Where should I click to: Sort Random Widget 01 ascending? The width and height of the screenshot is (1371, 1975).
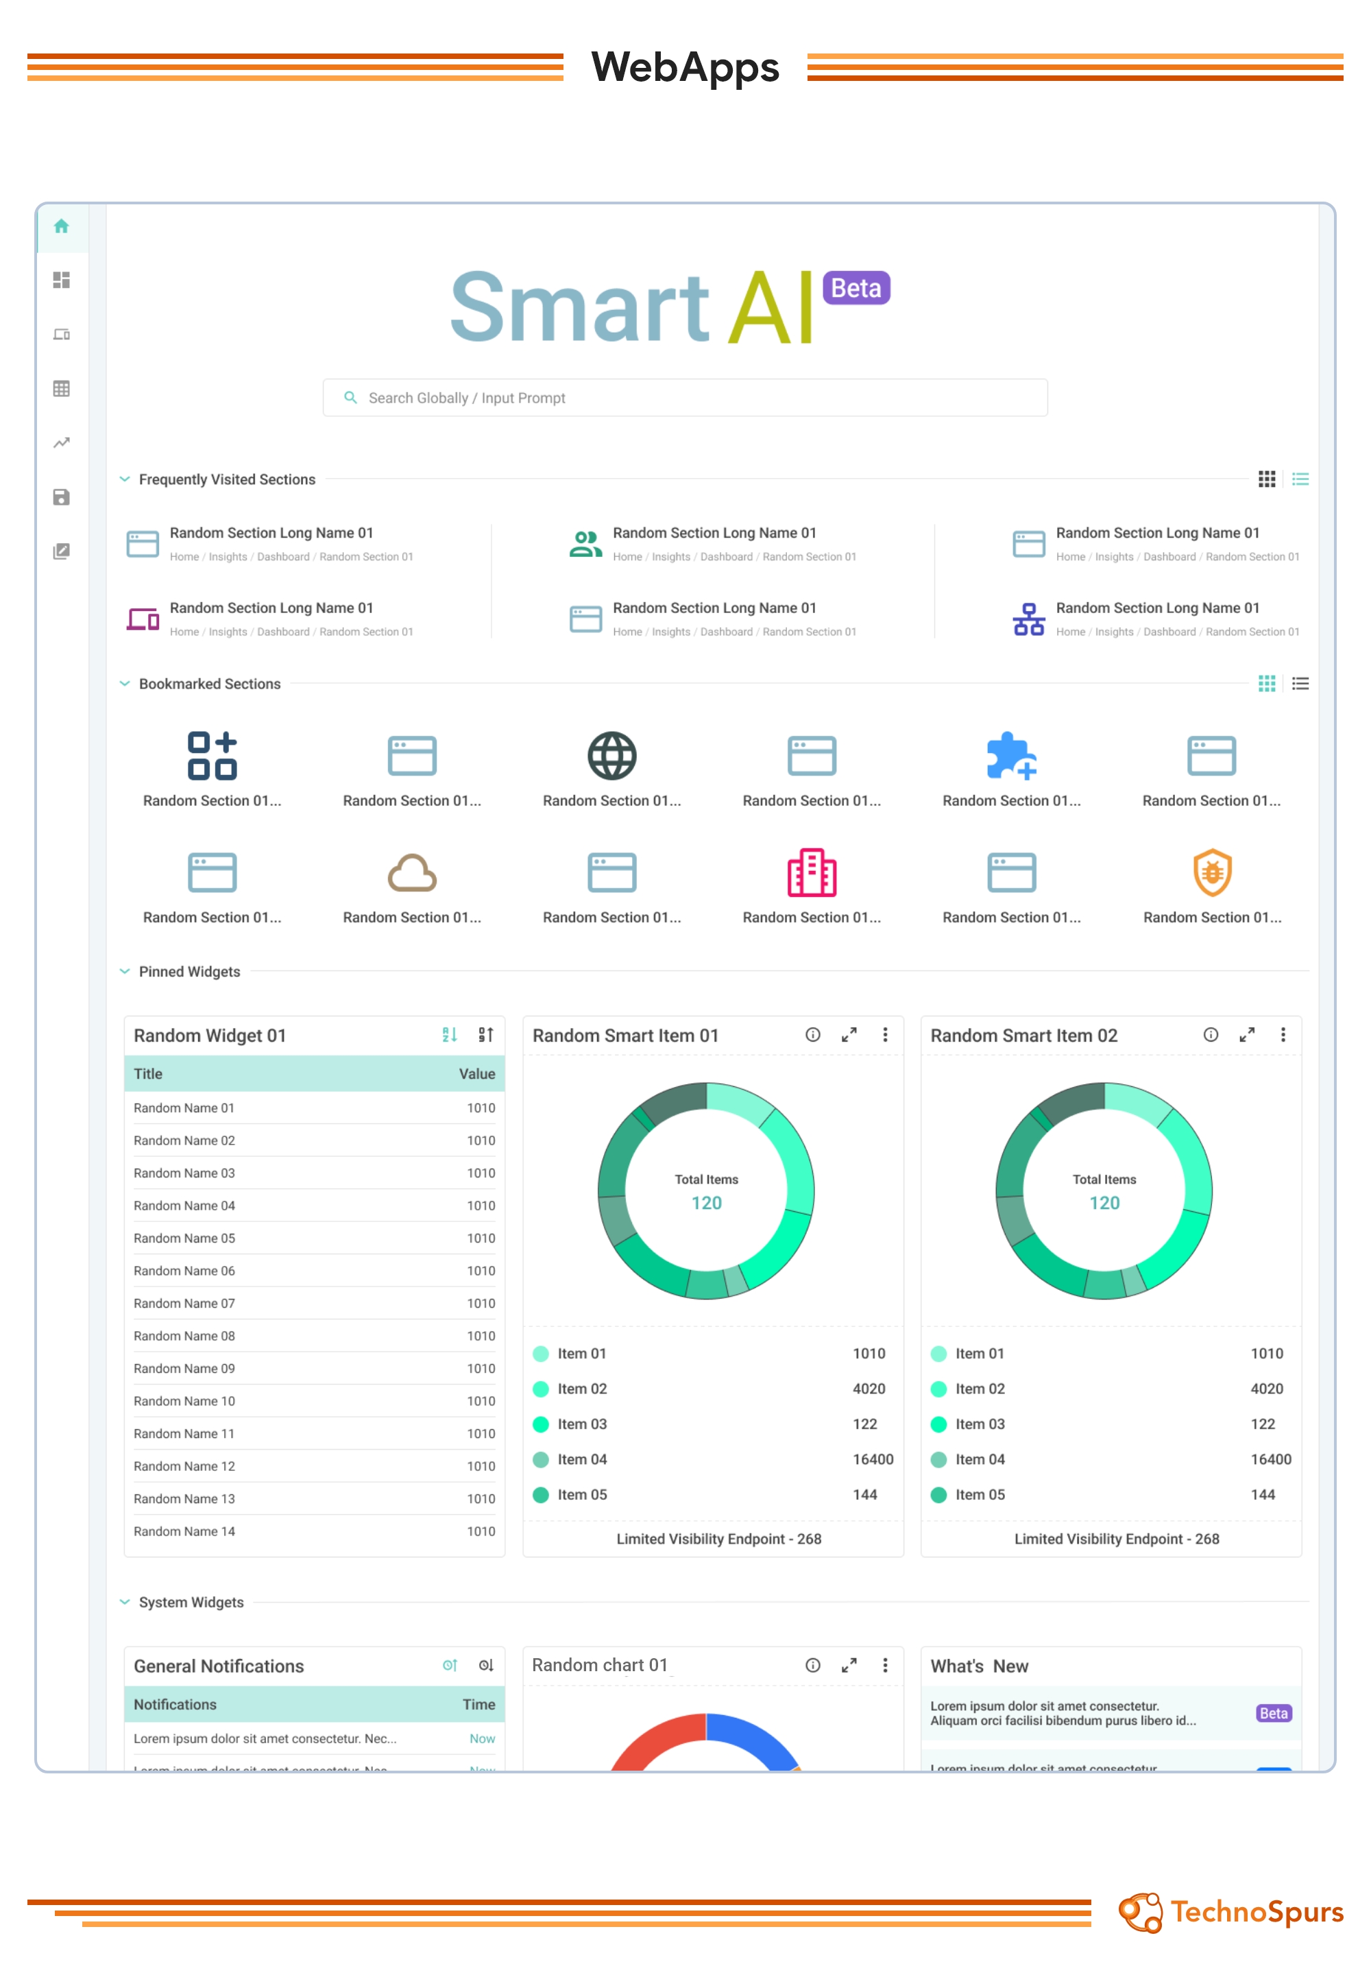click(x=449, y=1035)
